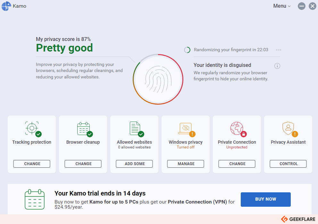Minimize the Kamo window
Viewport: 318px width, 224px height.
point(302,6)
